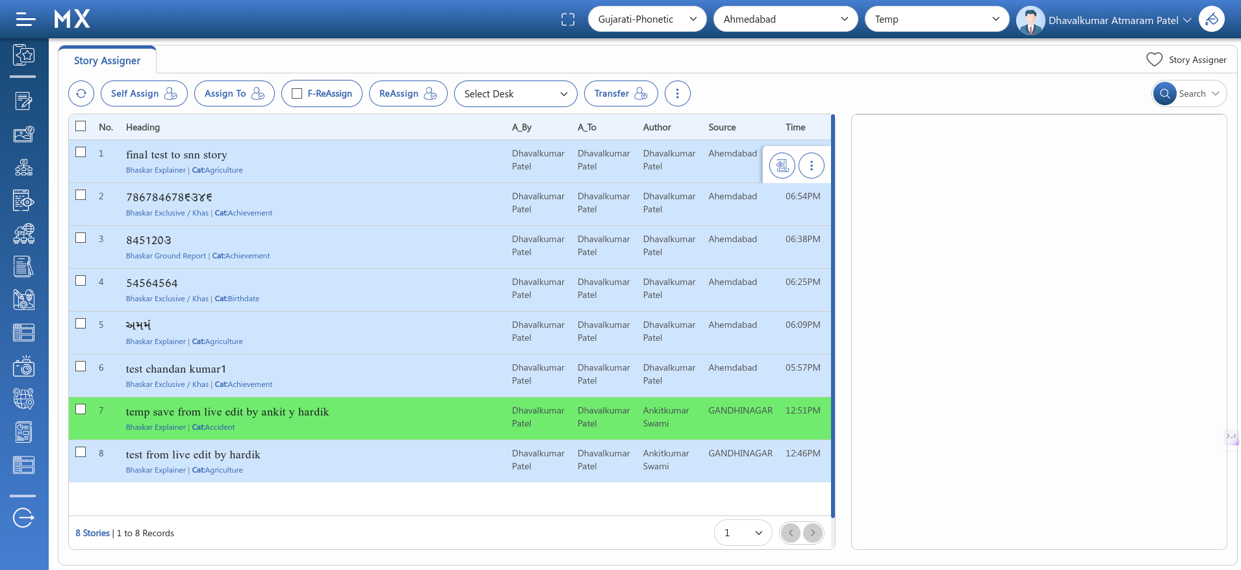Toggle the F-ReAssign checkbox

click(x=297, y=93)
